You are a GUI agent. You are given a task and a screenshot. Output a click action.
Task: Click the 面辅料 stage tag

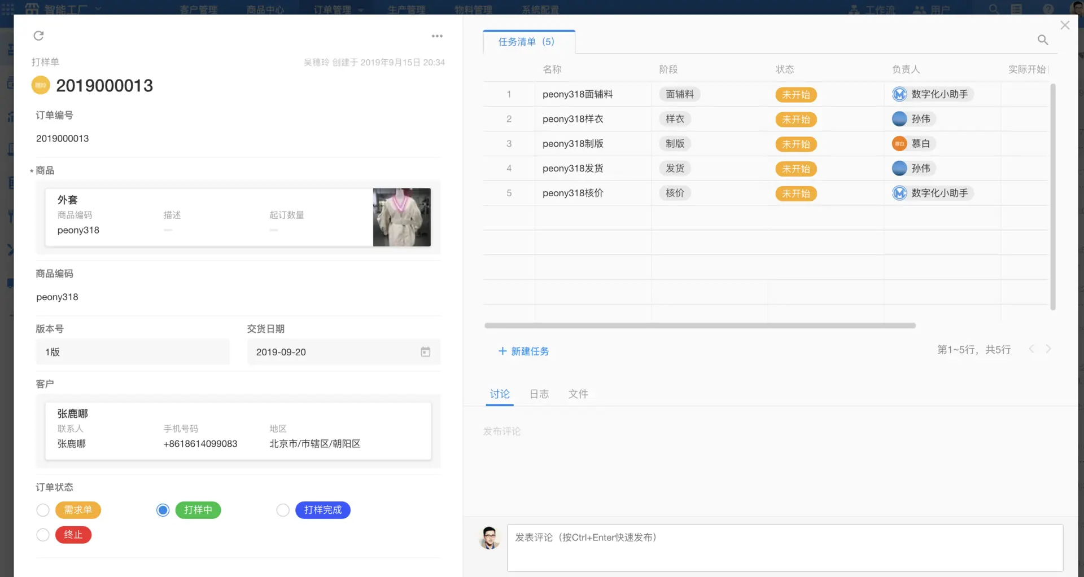tap(680, 94)
